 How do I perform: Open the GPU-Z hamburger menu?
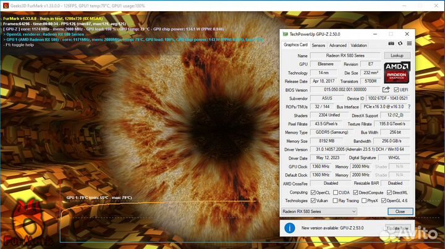click(x=409, y=43)
